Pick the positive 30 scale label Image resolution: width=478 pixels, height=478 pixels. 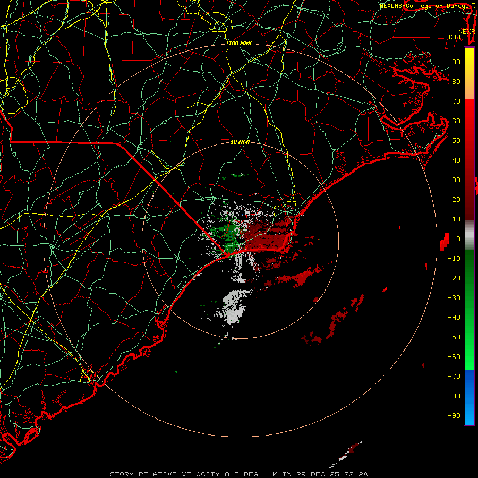pyautogui.click(x=456, y=180)
